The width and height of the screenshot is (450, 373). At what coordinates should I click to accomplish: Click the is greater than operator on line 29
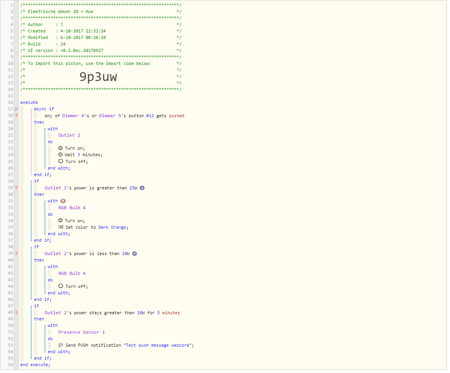point(108,188)
